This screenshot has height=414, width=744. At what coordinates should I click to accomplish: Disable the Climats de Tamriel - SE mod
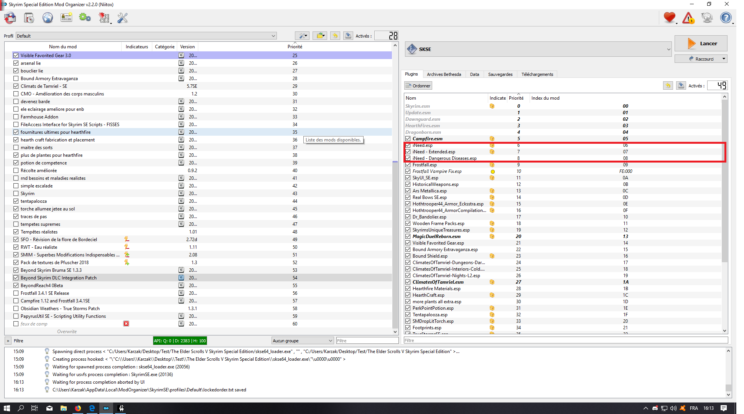pyautogui.click(x=16, y=86)
